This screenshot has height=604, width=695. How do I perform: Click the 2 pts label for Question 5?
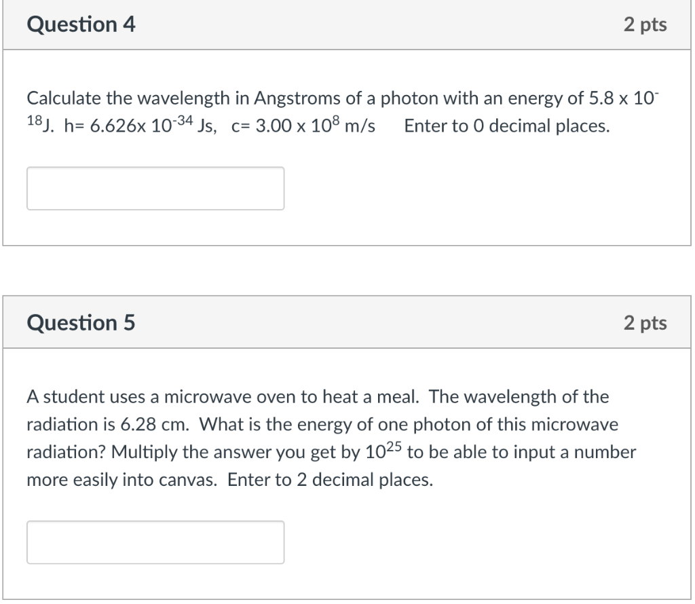tap(646, 322)
